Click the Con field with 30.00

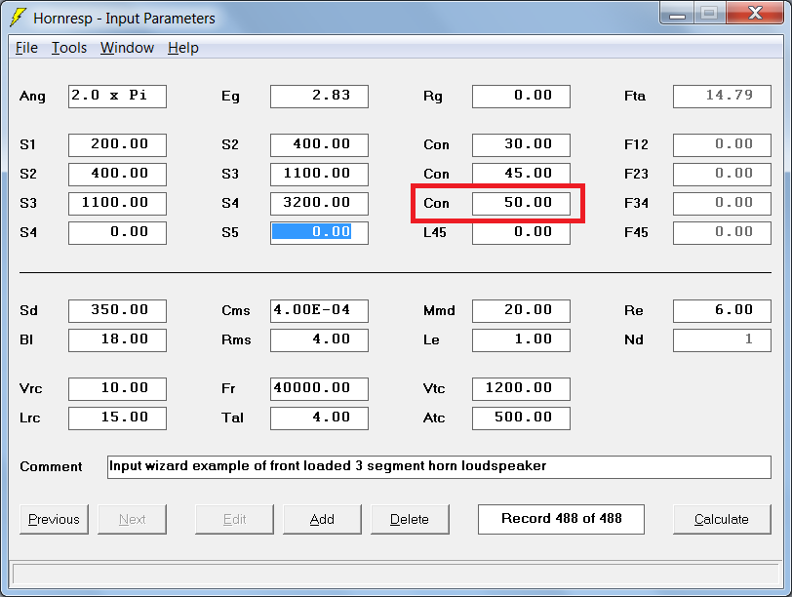[521, 145]
